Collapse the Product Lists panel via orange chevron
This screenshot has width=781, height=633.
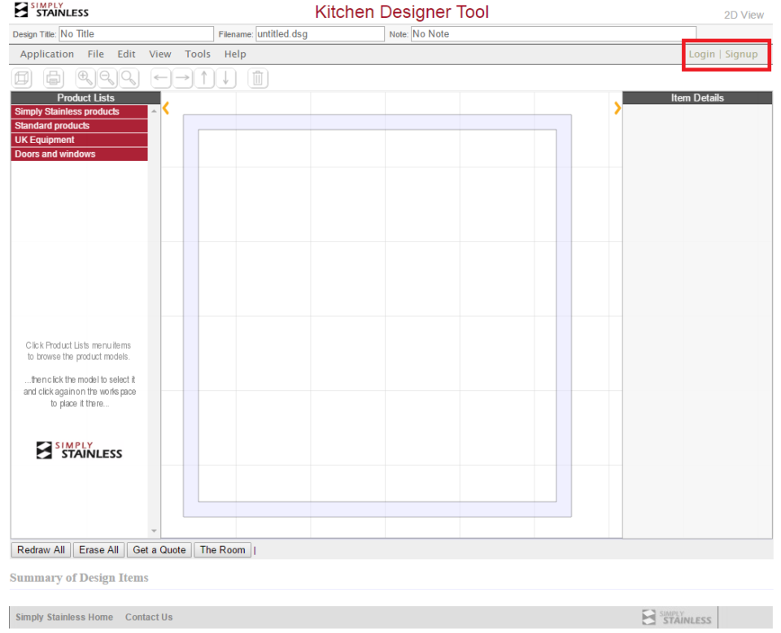[166, 108]
